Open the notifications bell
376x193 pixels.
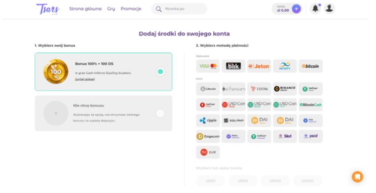[315, 9]
